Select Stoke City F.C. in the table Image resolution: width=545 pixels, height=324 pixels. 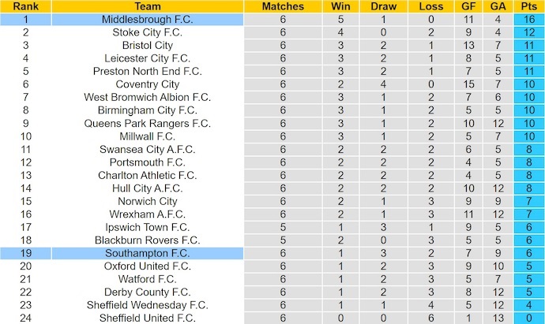pos(146,32)
